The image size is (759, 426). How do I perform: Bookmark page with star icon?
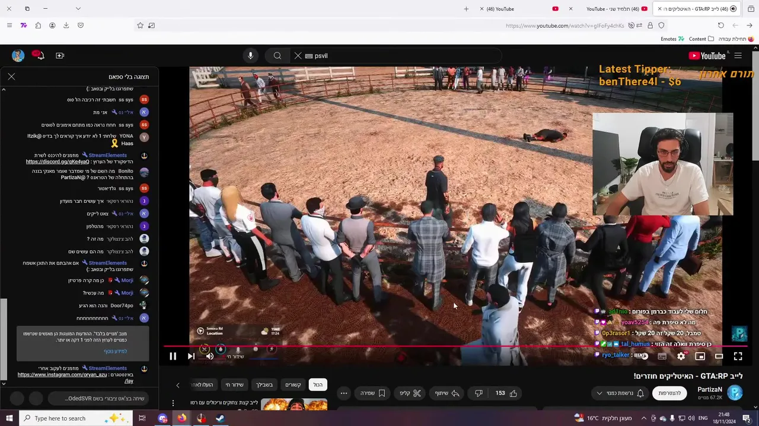pos(140,25)
